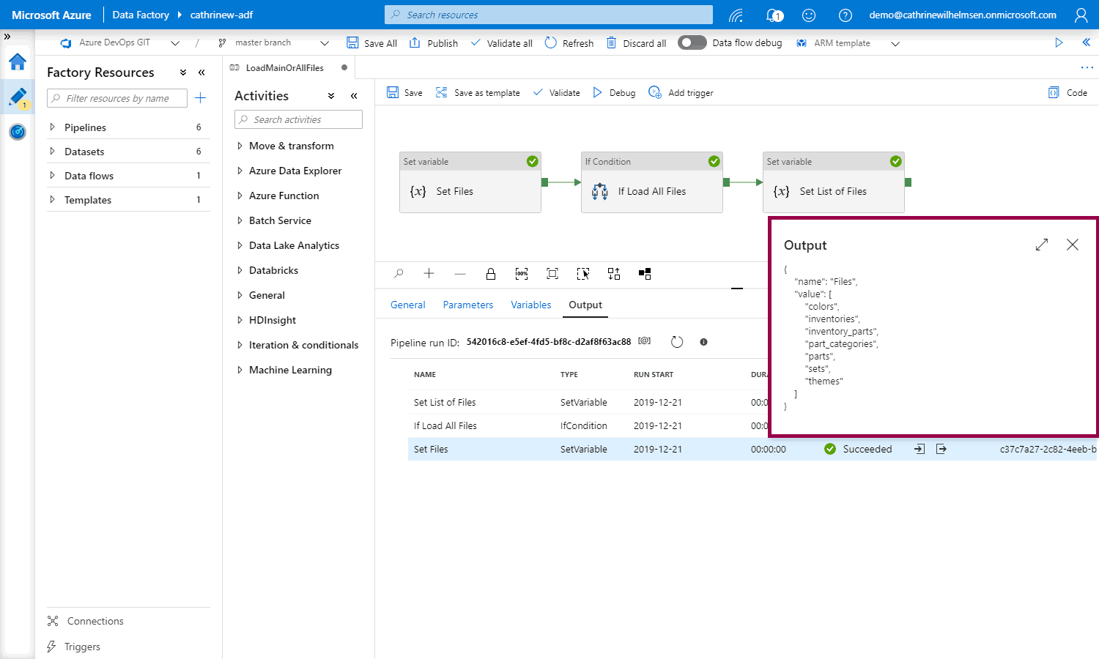Copy the pipeline run ID

click(x=644, y=341)
